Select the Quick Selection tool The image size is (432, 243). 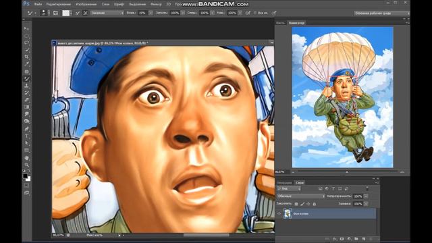click(26, 50)
